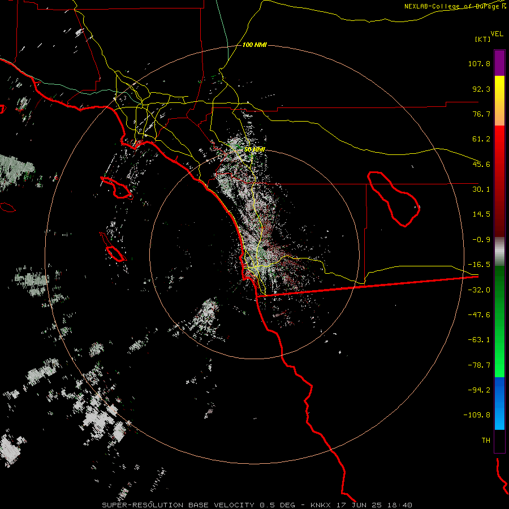Select the 61.2 legend value
Screen dimensions: 509x509
point(481,139)
